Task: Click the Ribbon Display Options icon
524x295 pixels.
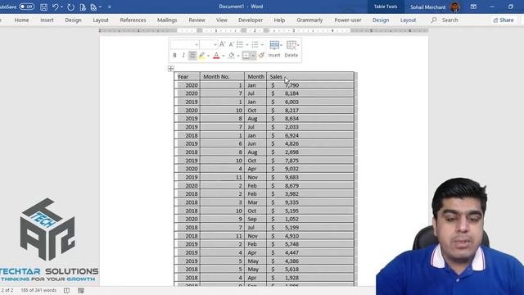Action: 473,7
